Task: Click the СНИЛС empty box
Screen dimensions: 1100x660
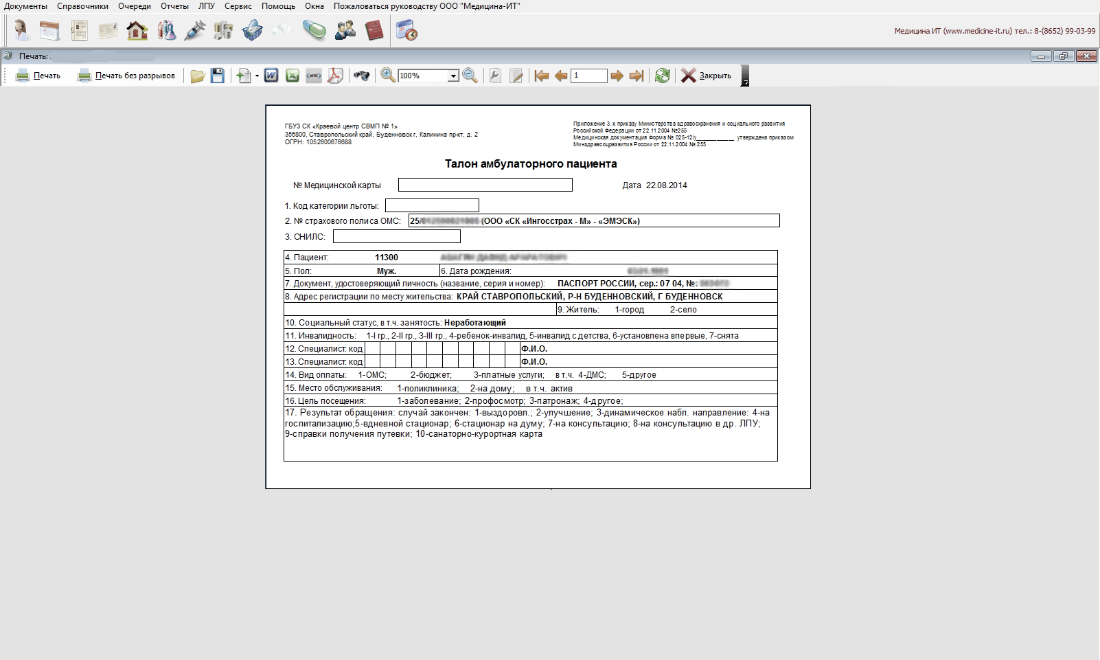Action: point(397,236)
